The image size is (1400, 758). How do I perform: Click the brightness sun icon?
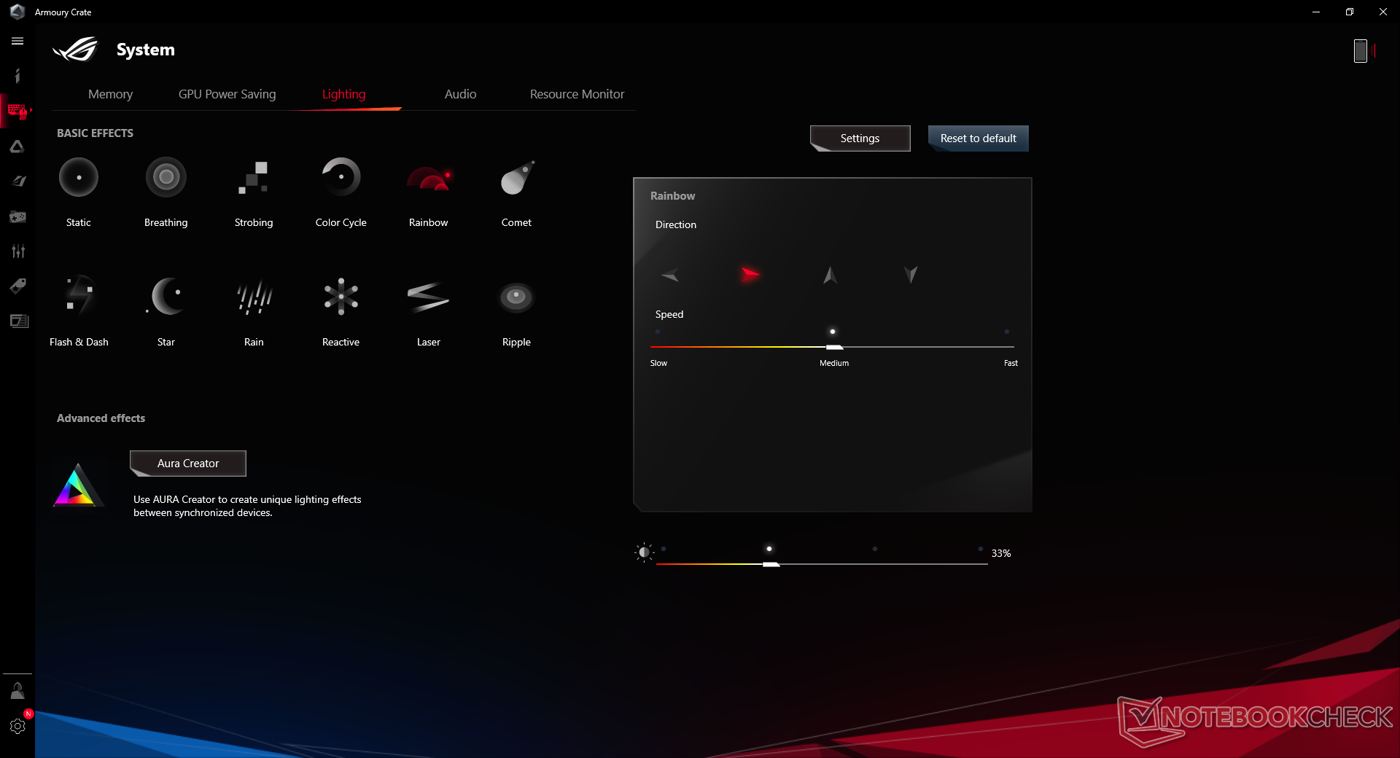pyautogui.click(x=644, y=552)
